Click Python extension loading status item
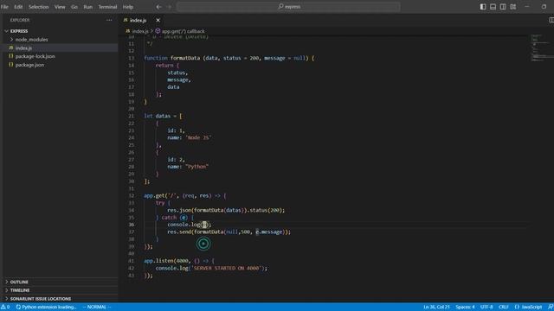This screenshot has width=554, height=311. click(x=46, y=308)
